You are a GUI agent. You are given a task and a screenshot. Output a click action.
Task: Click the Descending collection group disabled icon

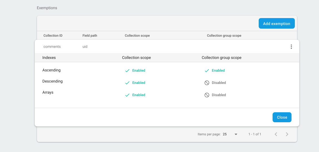pyautogui.click(x=207, y=83)
